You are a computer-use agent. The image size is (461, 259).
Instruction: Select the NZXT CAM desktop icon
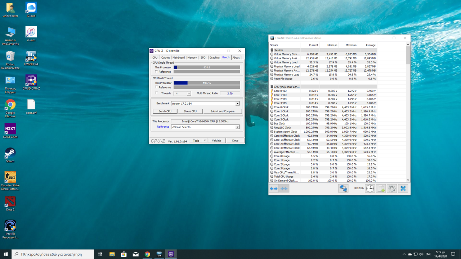click(10, 131)
